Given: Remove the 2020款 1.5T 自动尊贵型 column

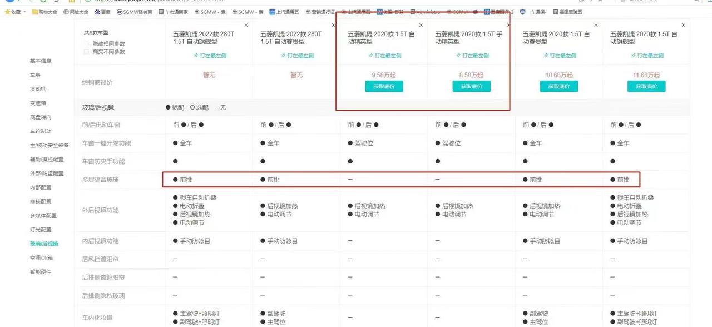Looking at the screenshot, I should click(x=596, y=25).
